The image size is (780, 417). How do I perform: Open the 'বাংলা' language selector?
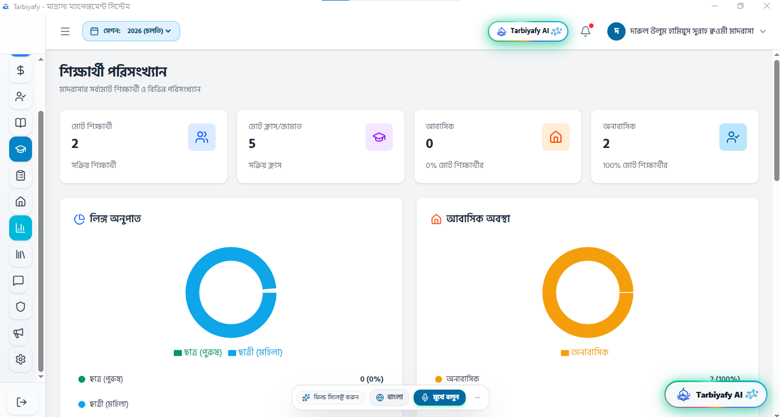(389, 398)
